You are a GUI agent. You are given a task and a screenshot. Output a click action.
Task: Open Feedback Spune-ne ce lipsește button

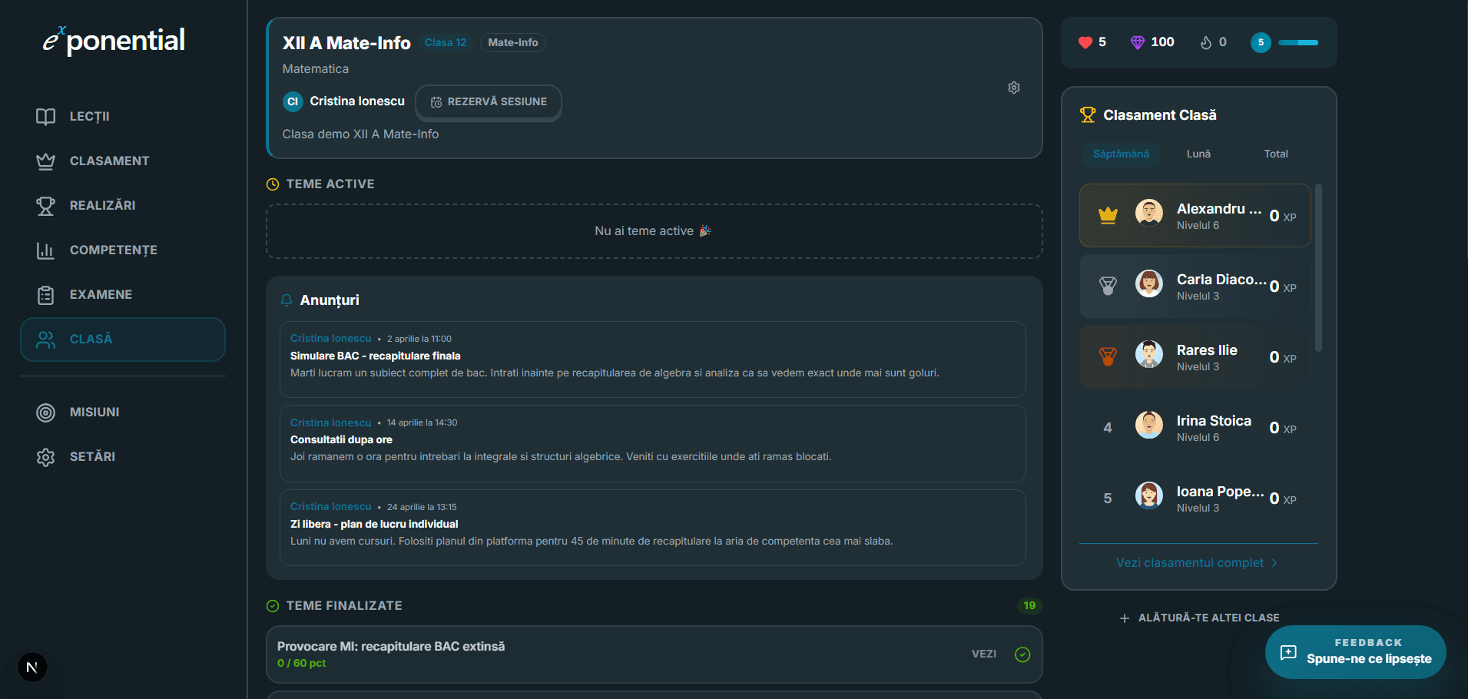1356,652
